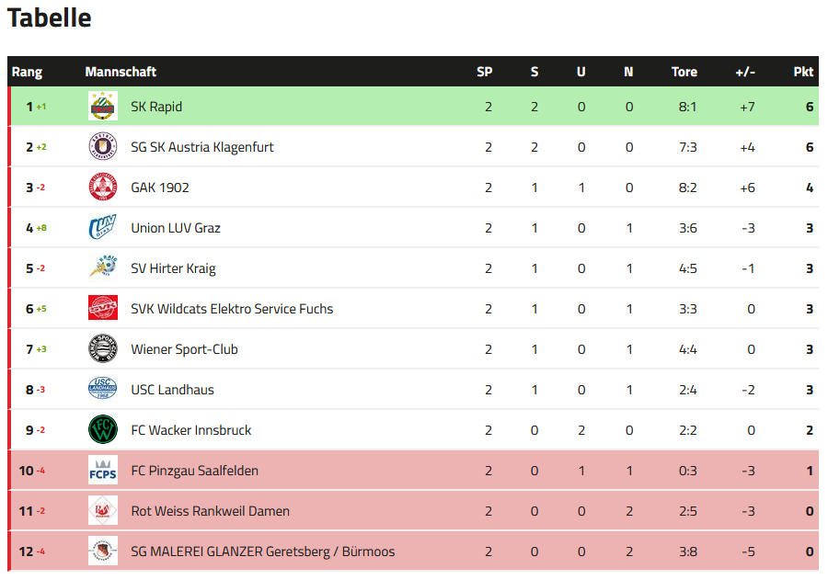Select the SV Hirter Kraig logo
The height and width of the screenshot is (580, 828).
pos(103,268)
